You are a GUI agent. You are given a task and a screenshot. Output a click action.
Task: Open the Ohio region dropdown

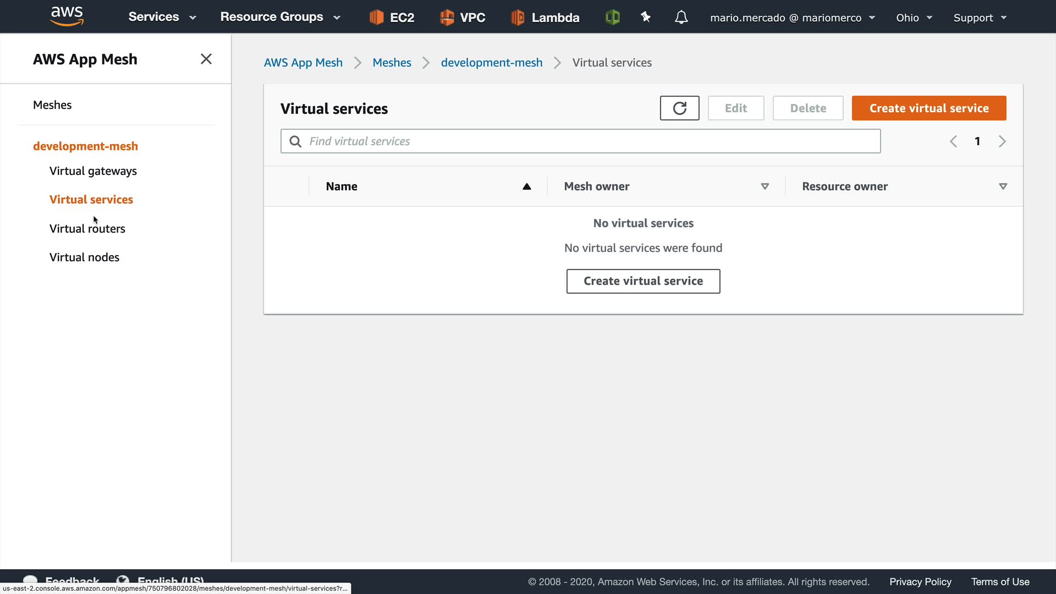pos(914,18)
